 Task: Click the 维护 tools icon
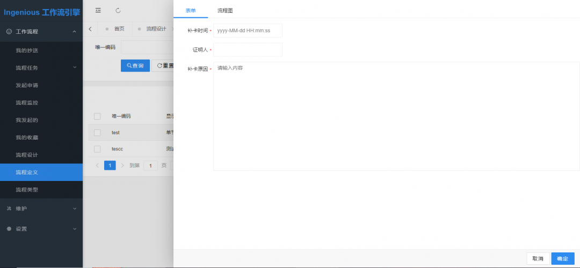[x=9, y=208]
